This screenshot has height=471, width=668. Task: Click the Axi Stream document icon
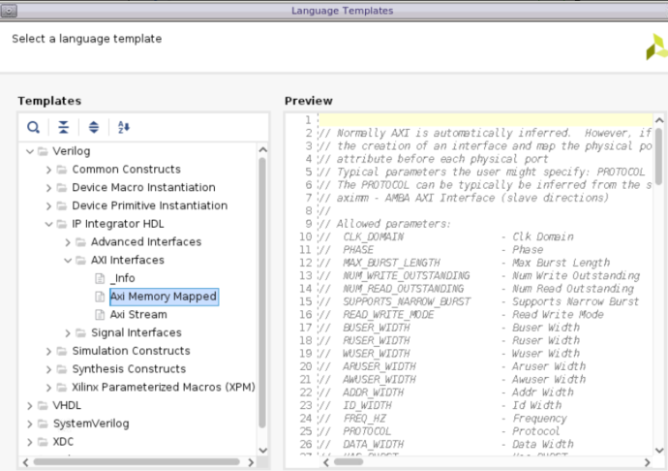(100, 315)
